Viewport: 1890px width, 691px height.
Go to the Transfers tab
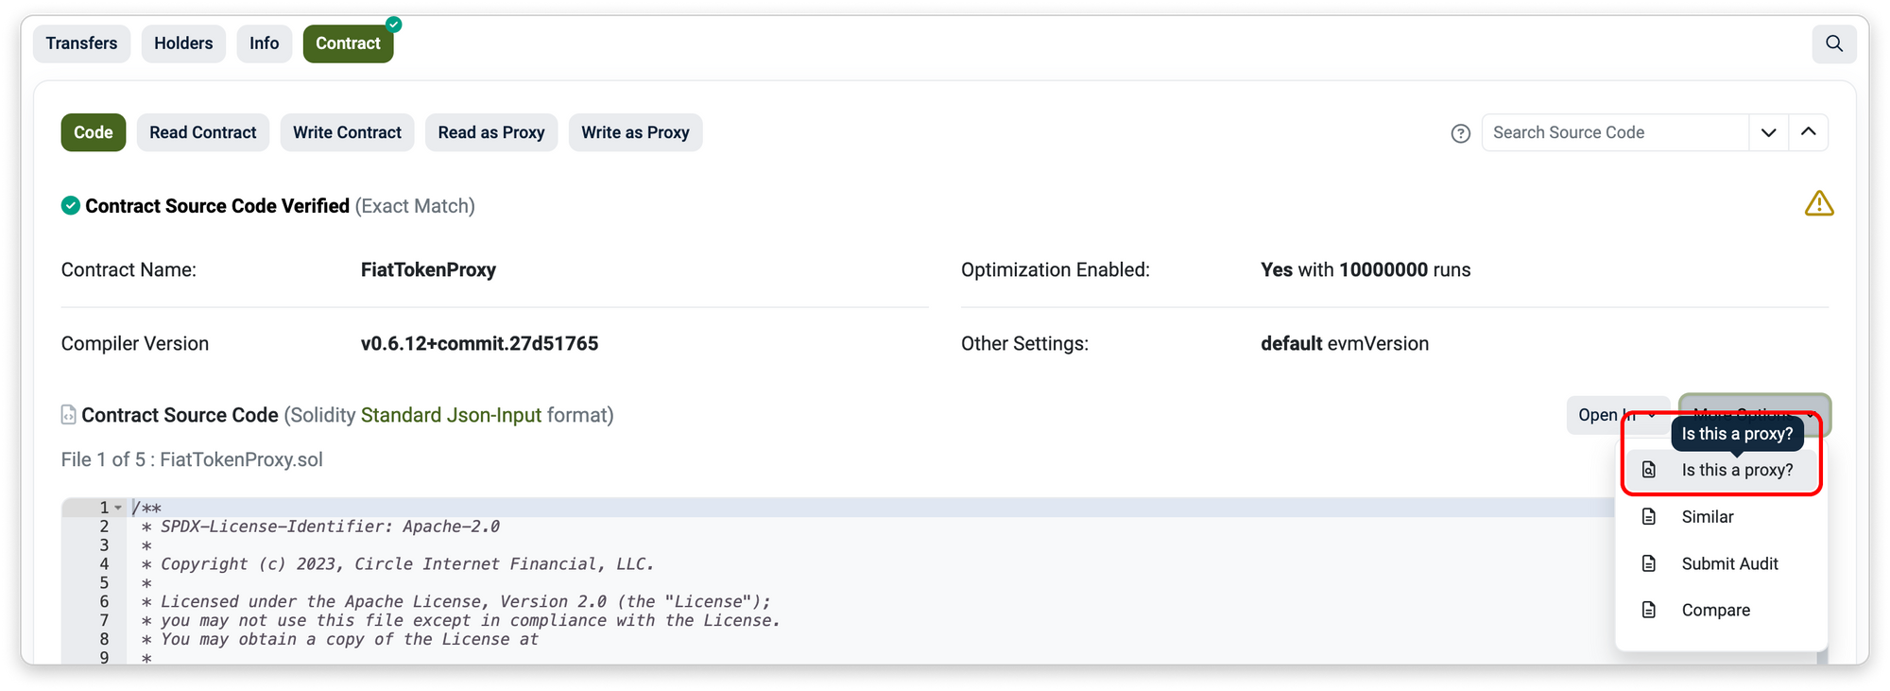pos(81,43)
